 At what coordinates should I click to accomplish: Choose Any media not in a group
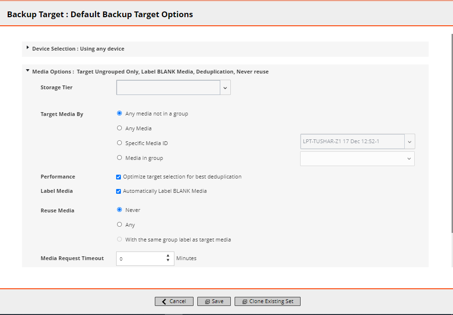(x=119, y=114)
